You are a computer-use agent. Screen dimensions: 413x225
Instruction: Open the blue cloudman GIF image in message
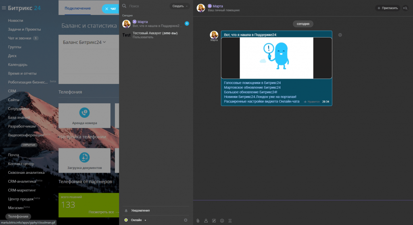(277, 58)
